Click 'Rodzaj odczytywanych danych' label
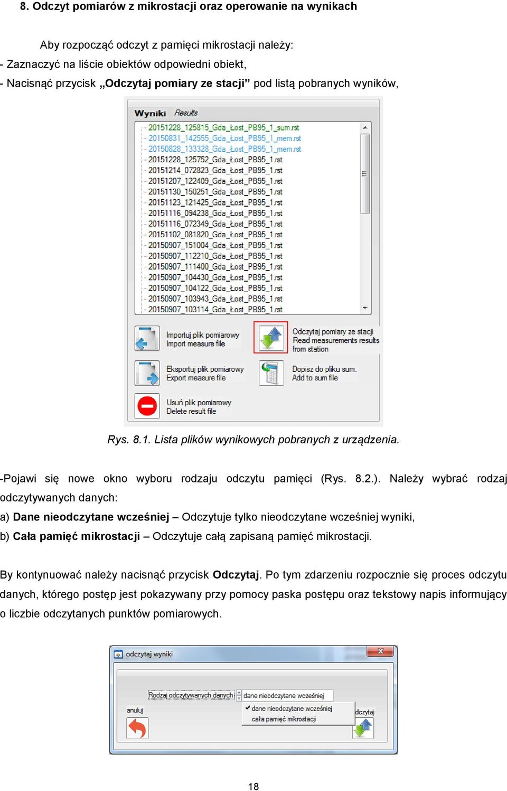 (191, 695)
